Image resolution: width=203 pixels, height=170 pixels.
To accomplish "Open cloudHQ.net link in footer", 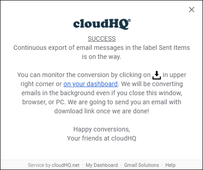I will tap(65, 165).
